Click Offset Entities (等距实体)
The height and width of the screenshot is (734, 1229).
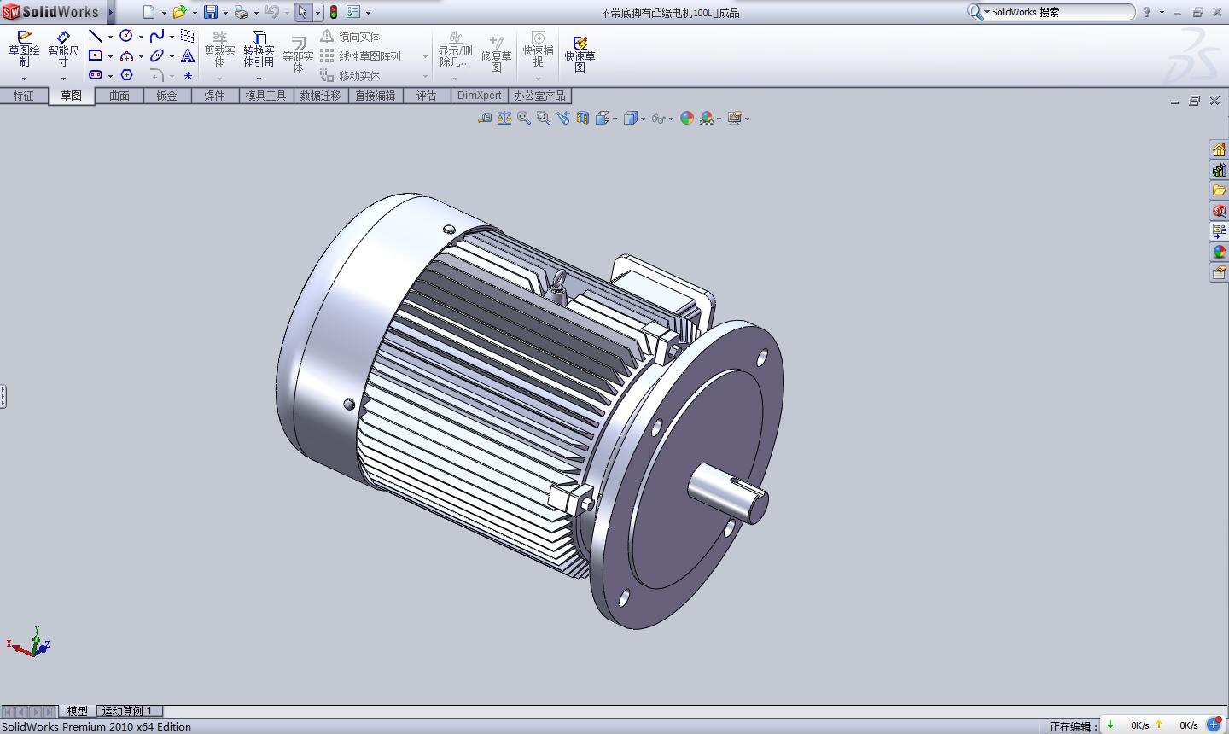coord(298,55)
